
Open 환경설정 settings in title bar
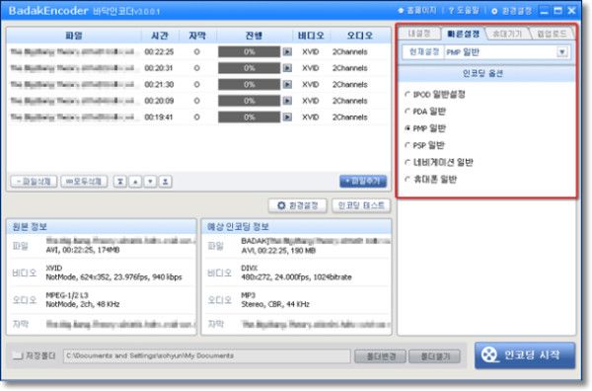point(511,11)
